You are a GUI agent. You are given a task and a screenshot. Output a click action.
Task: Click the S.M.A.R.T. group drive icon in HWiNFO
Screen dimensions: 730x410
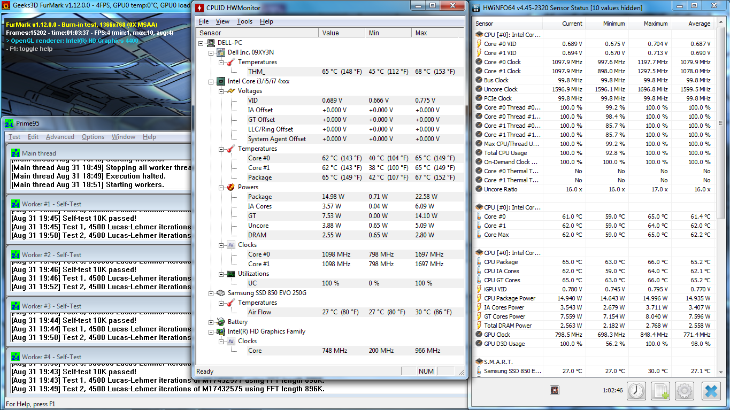pyautogui.click(x=479, y=362)
